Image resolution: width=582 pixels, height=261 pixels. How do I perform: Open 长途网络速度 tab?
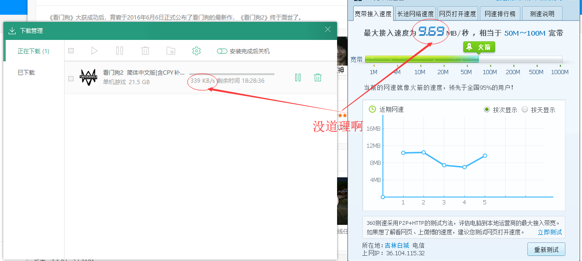[415, 13]
